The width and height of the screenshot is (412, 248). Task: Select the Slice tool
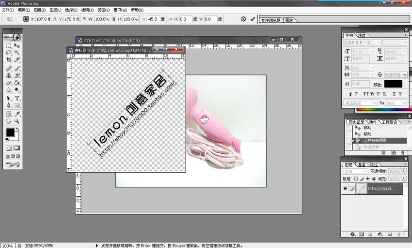[17, 60]
